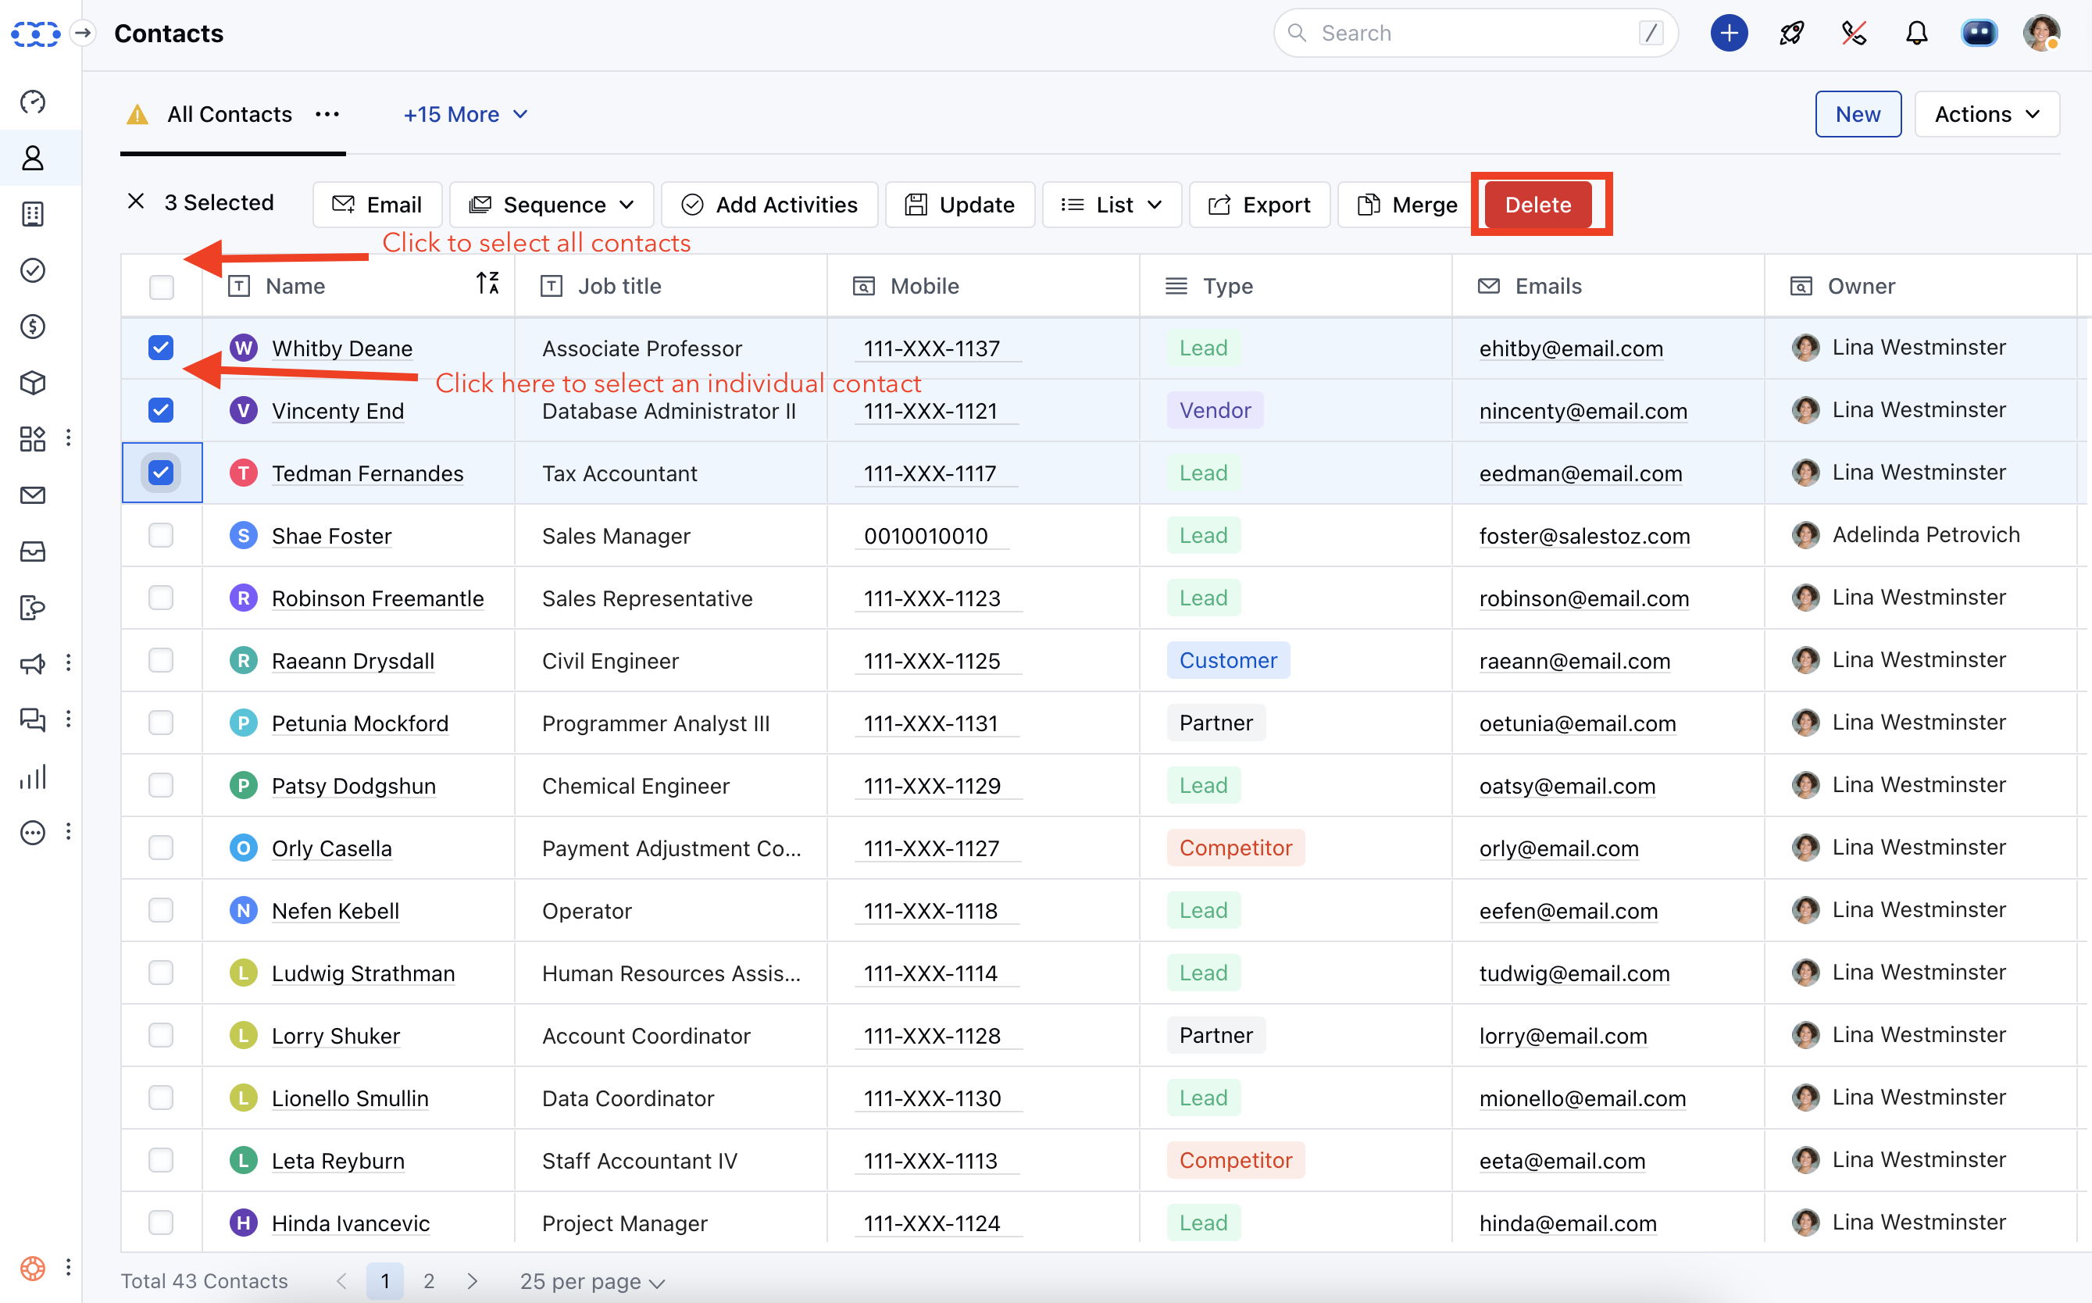Click the phone dialer icon
This screenshot has width=2092, height=1303.
click(x=1853, y=34)
